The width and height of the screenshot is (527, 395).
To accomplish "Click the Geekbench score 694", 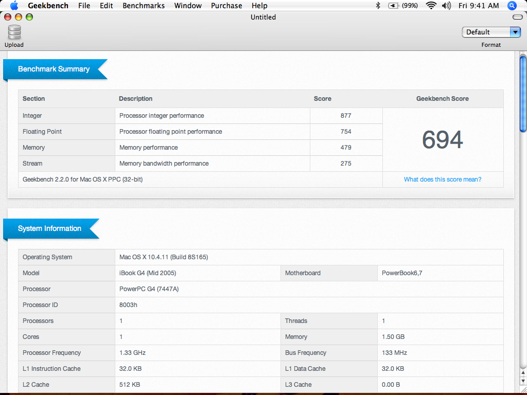I will pos(442,140).
